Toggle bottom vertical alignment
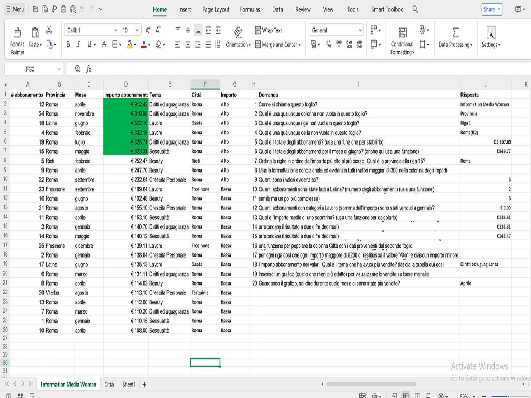The width and height of the screenshot is (531, 398). click(198, 30)
